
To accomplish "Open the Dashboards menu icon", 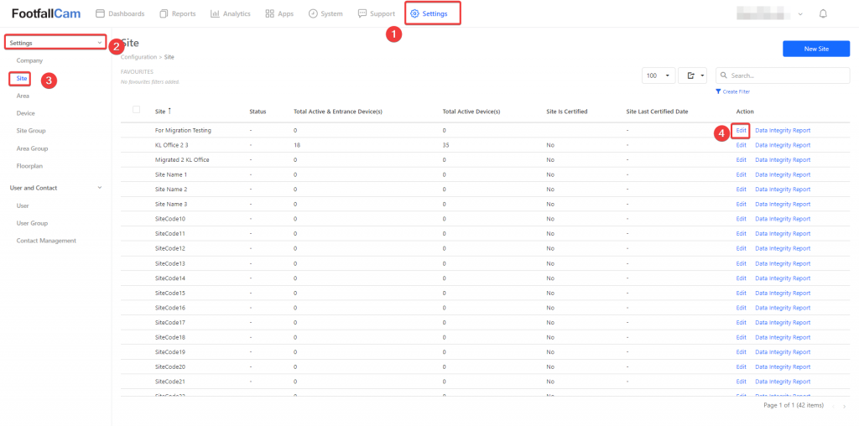I will point(101,13).
